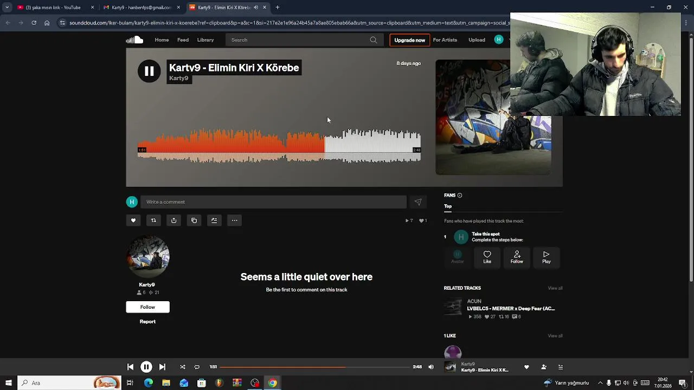Open the For Artists link

point(445,40)
